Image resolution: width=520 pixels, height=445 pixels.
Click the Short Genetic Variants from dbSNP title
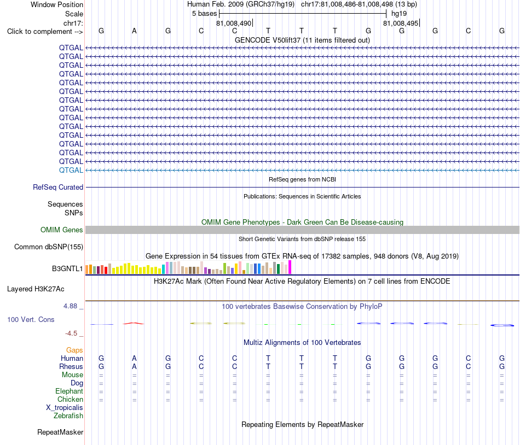[x=302, y=239]
